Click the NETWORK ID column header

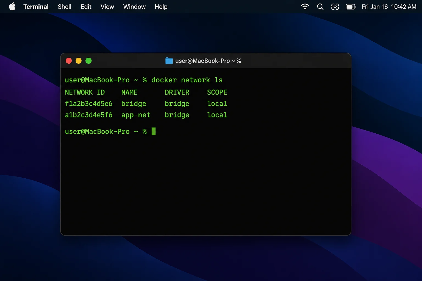tap(85, 92)
